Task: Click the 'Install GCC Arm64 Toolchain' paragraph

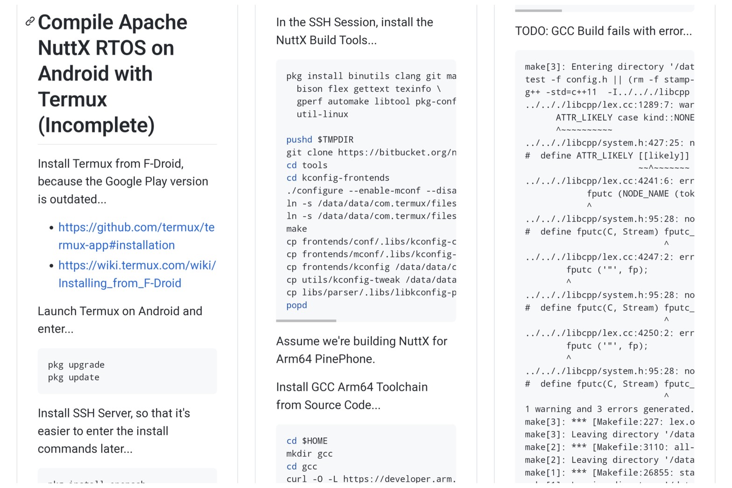Action: point(352,396)
